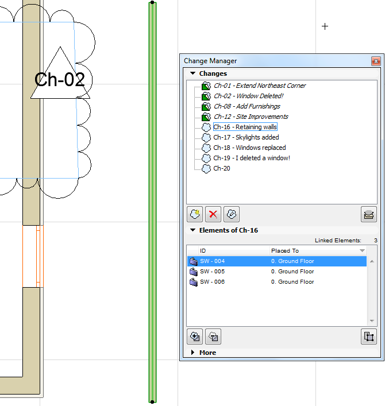The height and width of the screenshot is (406, 385).
Task: Click the cloud icon beside Ch-16
Action: [206, 127]
